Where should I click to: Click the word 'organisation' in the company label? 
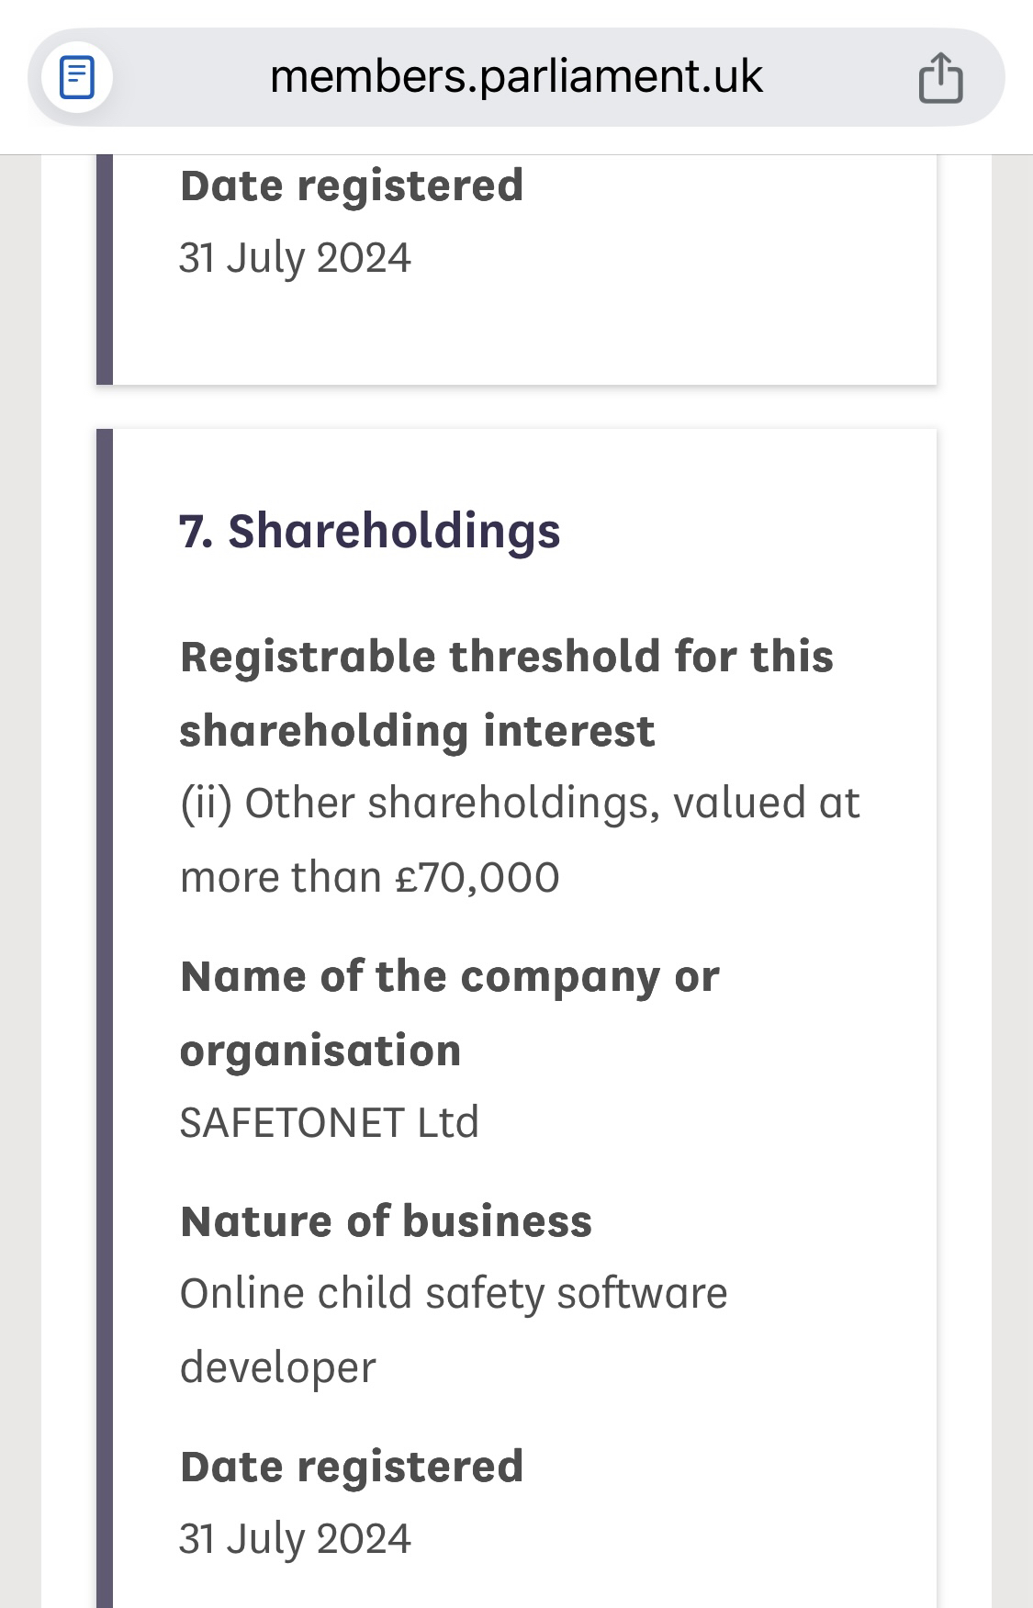pos(320,1051)
